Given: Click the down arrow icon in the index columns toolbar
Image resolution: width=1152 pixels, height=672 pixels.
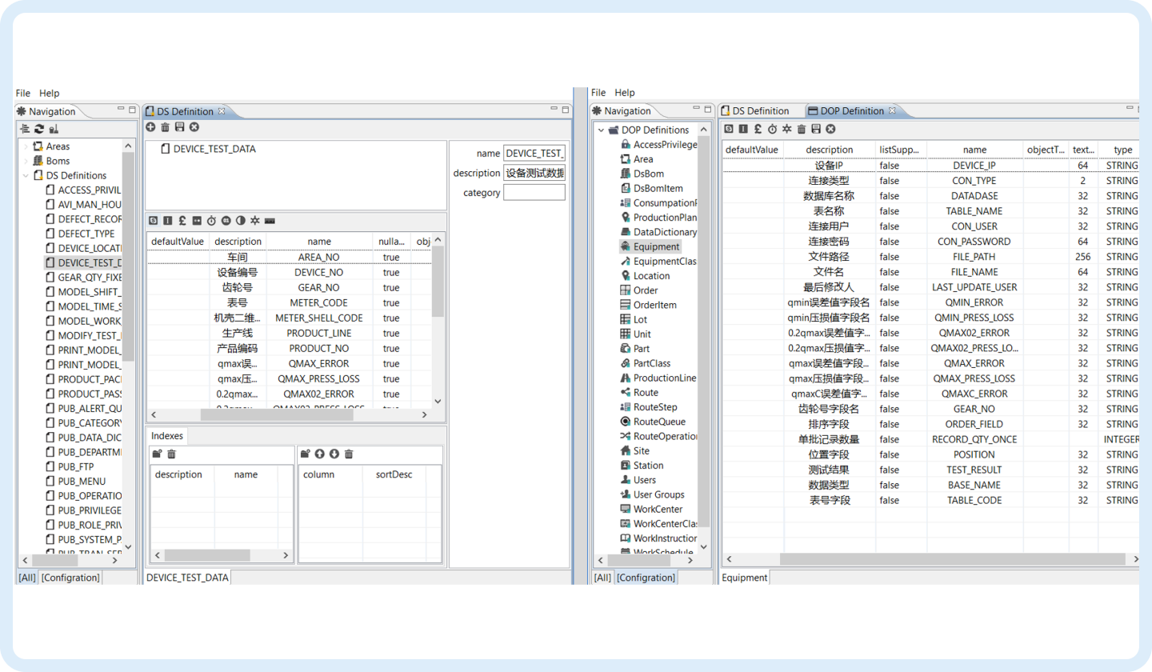Looking at the screenshot, I should point(334,454).
